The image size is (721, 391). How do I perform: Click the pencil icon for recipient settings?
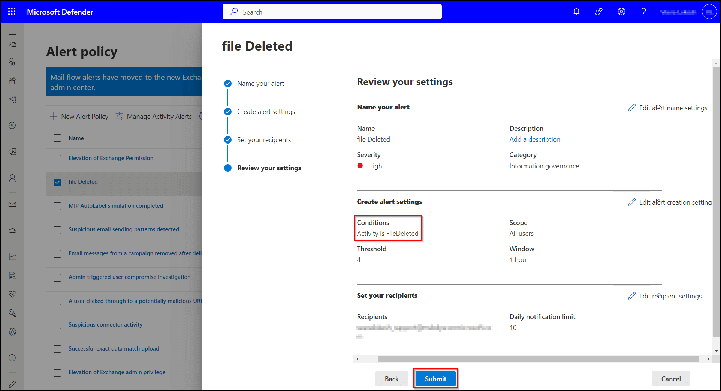(x=632, y=296)
